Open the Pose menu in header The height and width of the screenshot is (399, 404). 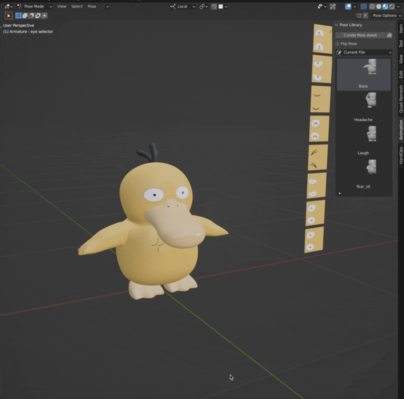92,6
